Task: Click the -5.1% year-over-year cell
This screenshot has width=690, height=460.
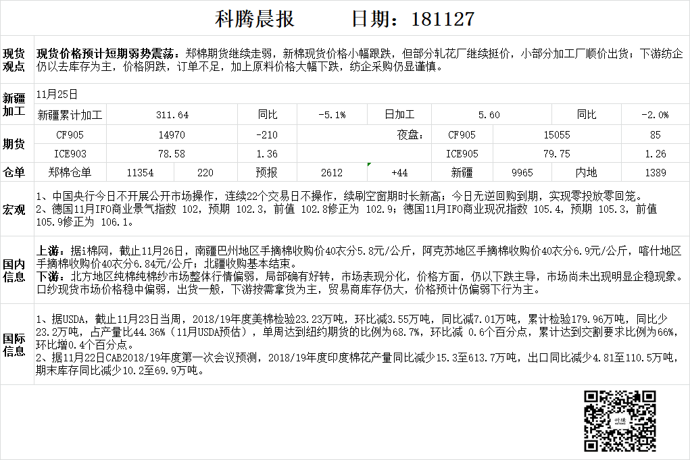Action: coord(332,115)
